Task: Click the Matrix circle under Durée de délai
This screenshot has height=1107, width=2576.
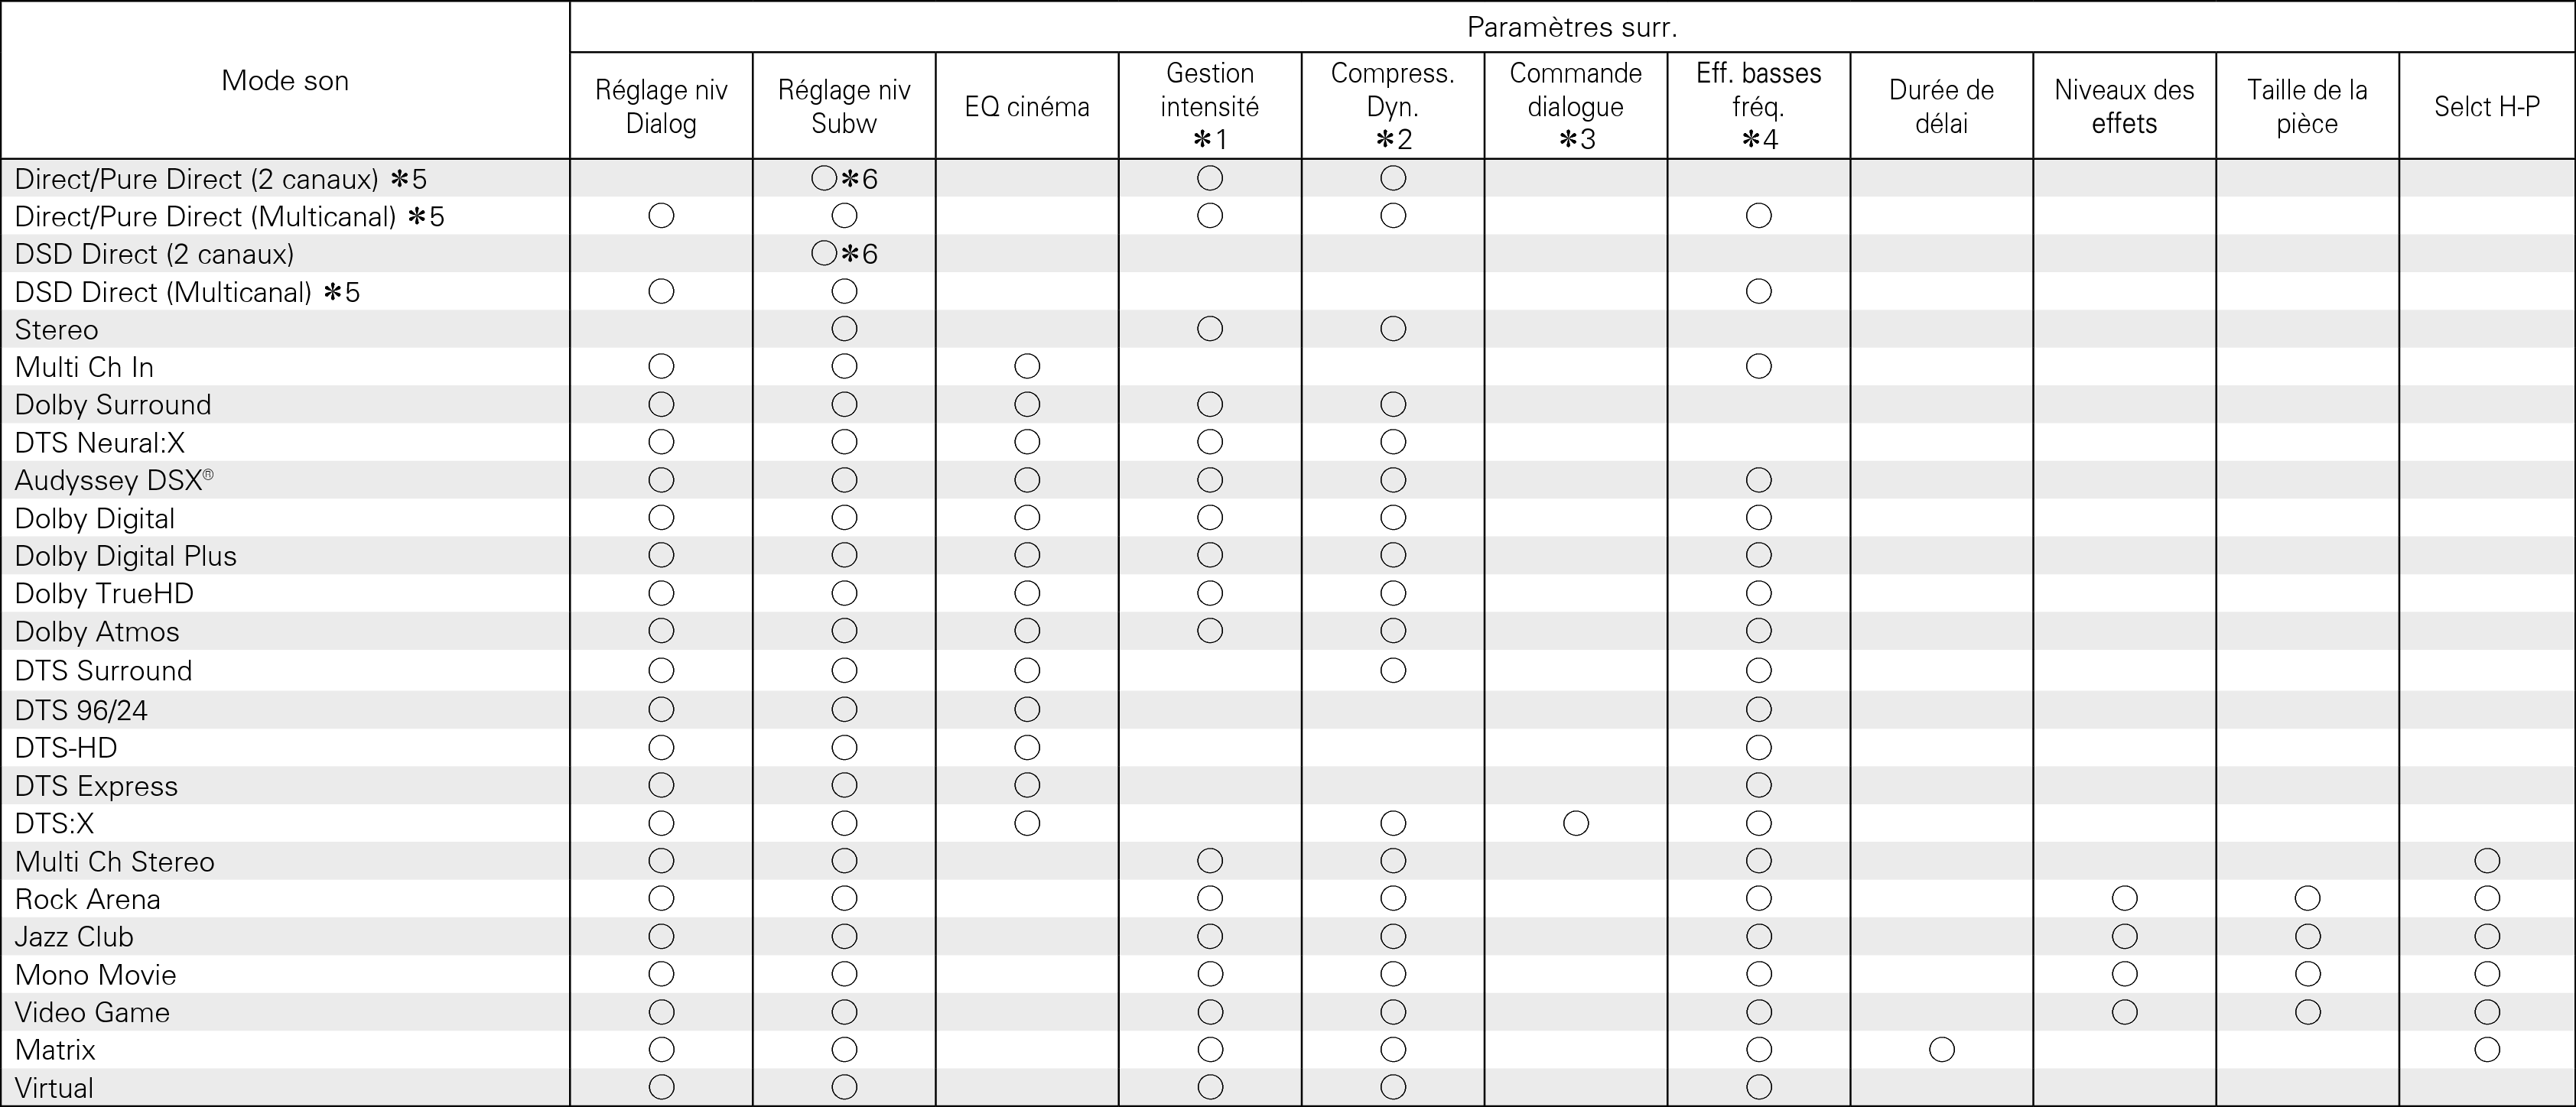Action: (x=1941, y=1049)
